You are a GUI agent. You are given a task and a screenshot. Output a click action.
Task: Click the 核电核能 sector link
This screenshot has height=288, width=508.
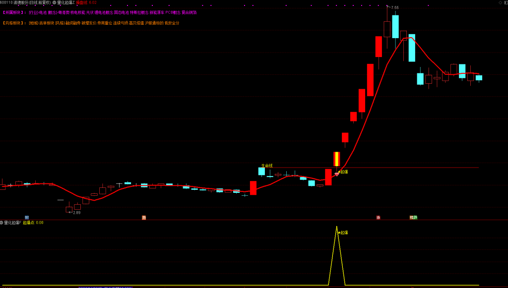[x=77, y=12]
